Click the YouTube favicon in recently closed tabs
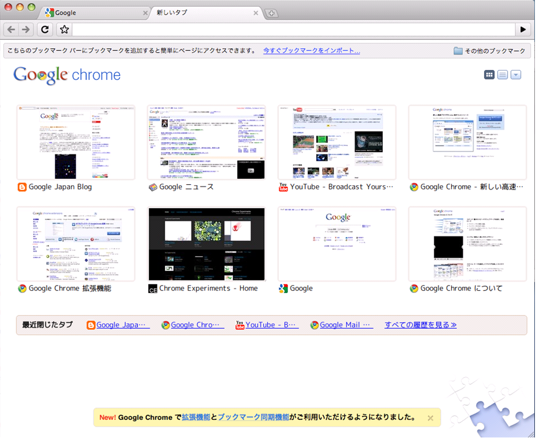This screenshot has width=536, height=438. [x=240, y=325]
